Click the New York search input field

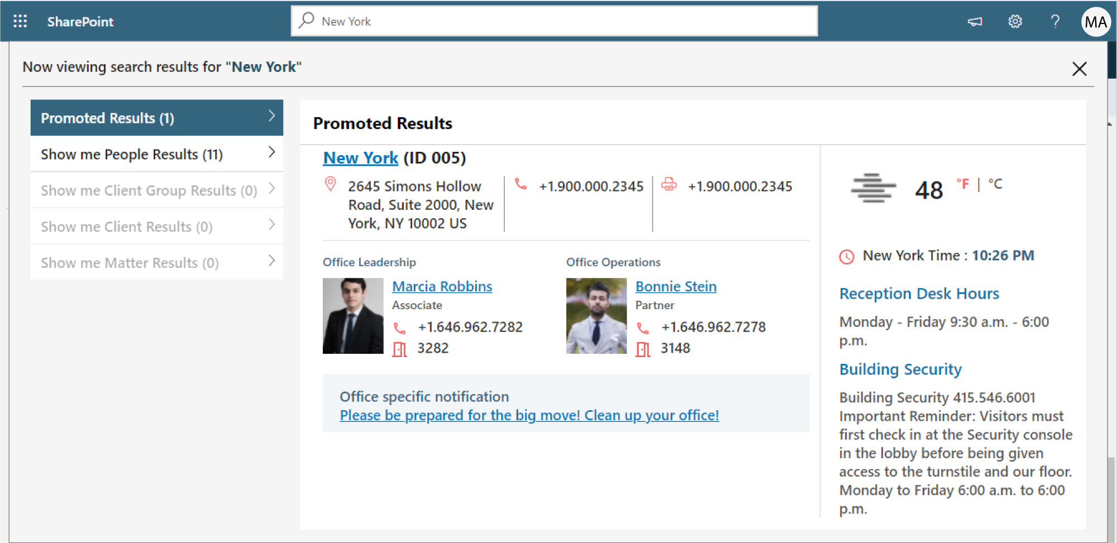(555, 21)
